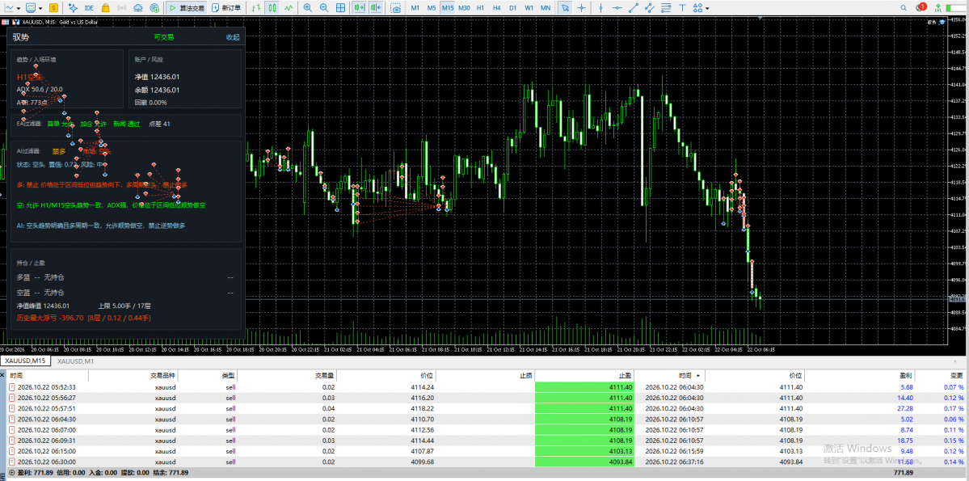Collapse the panel via 收起
The height and width of the screenshot is (481, 969).
coord(233,37)
